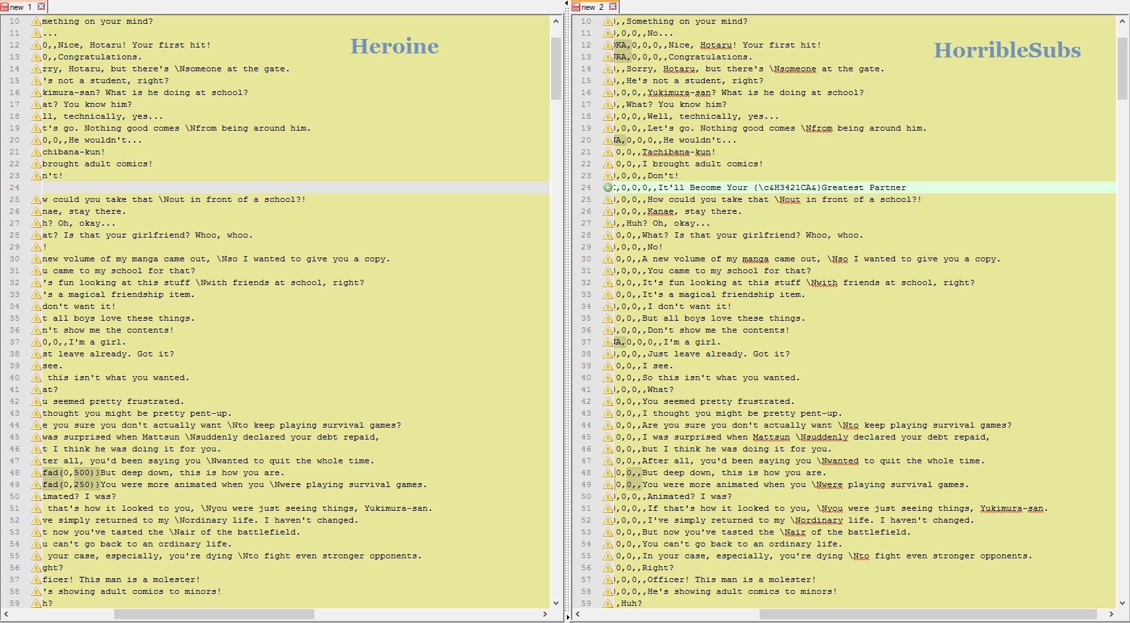Viewport: 1130px width, 623px height.
Task: Close the 'new 2' tab
Action: coord(613,7)
